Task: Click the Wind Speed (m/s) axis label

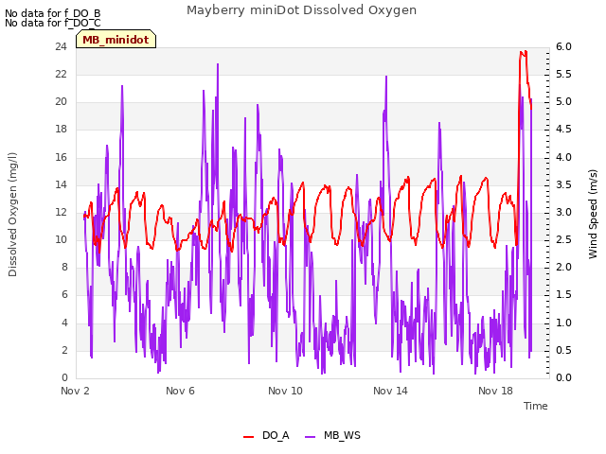Action: tap(593, 214)
